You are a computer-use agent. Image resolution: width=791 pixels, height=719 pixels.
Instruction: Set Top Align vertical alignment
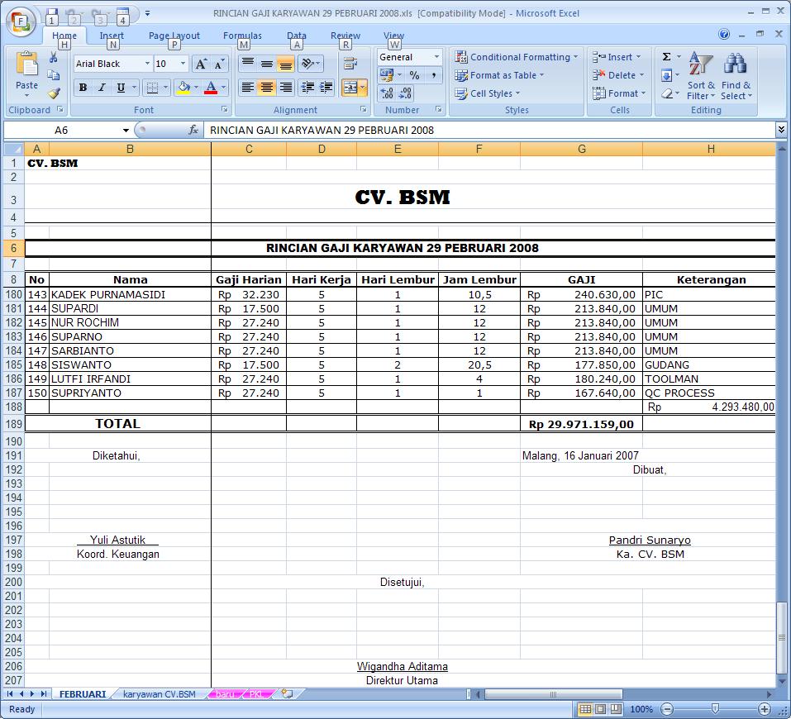(248, 64)
